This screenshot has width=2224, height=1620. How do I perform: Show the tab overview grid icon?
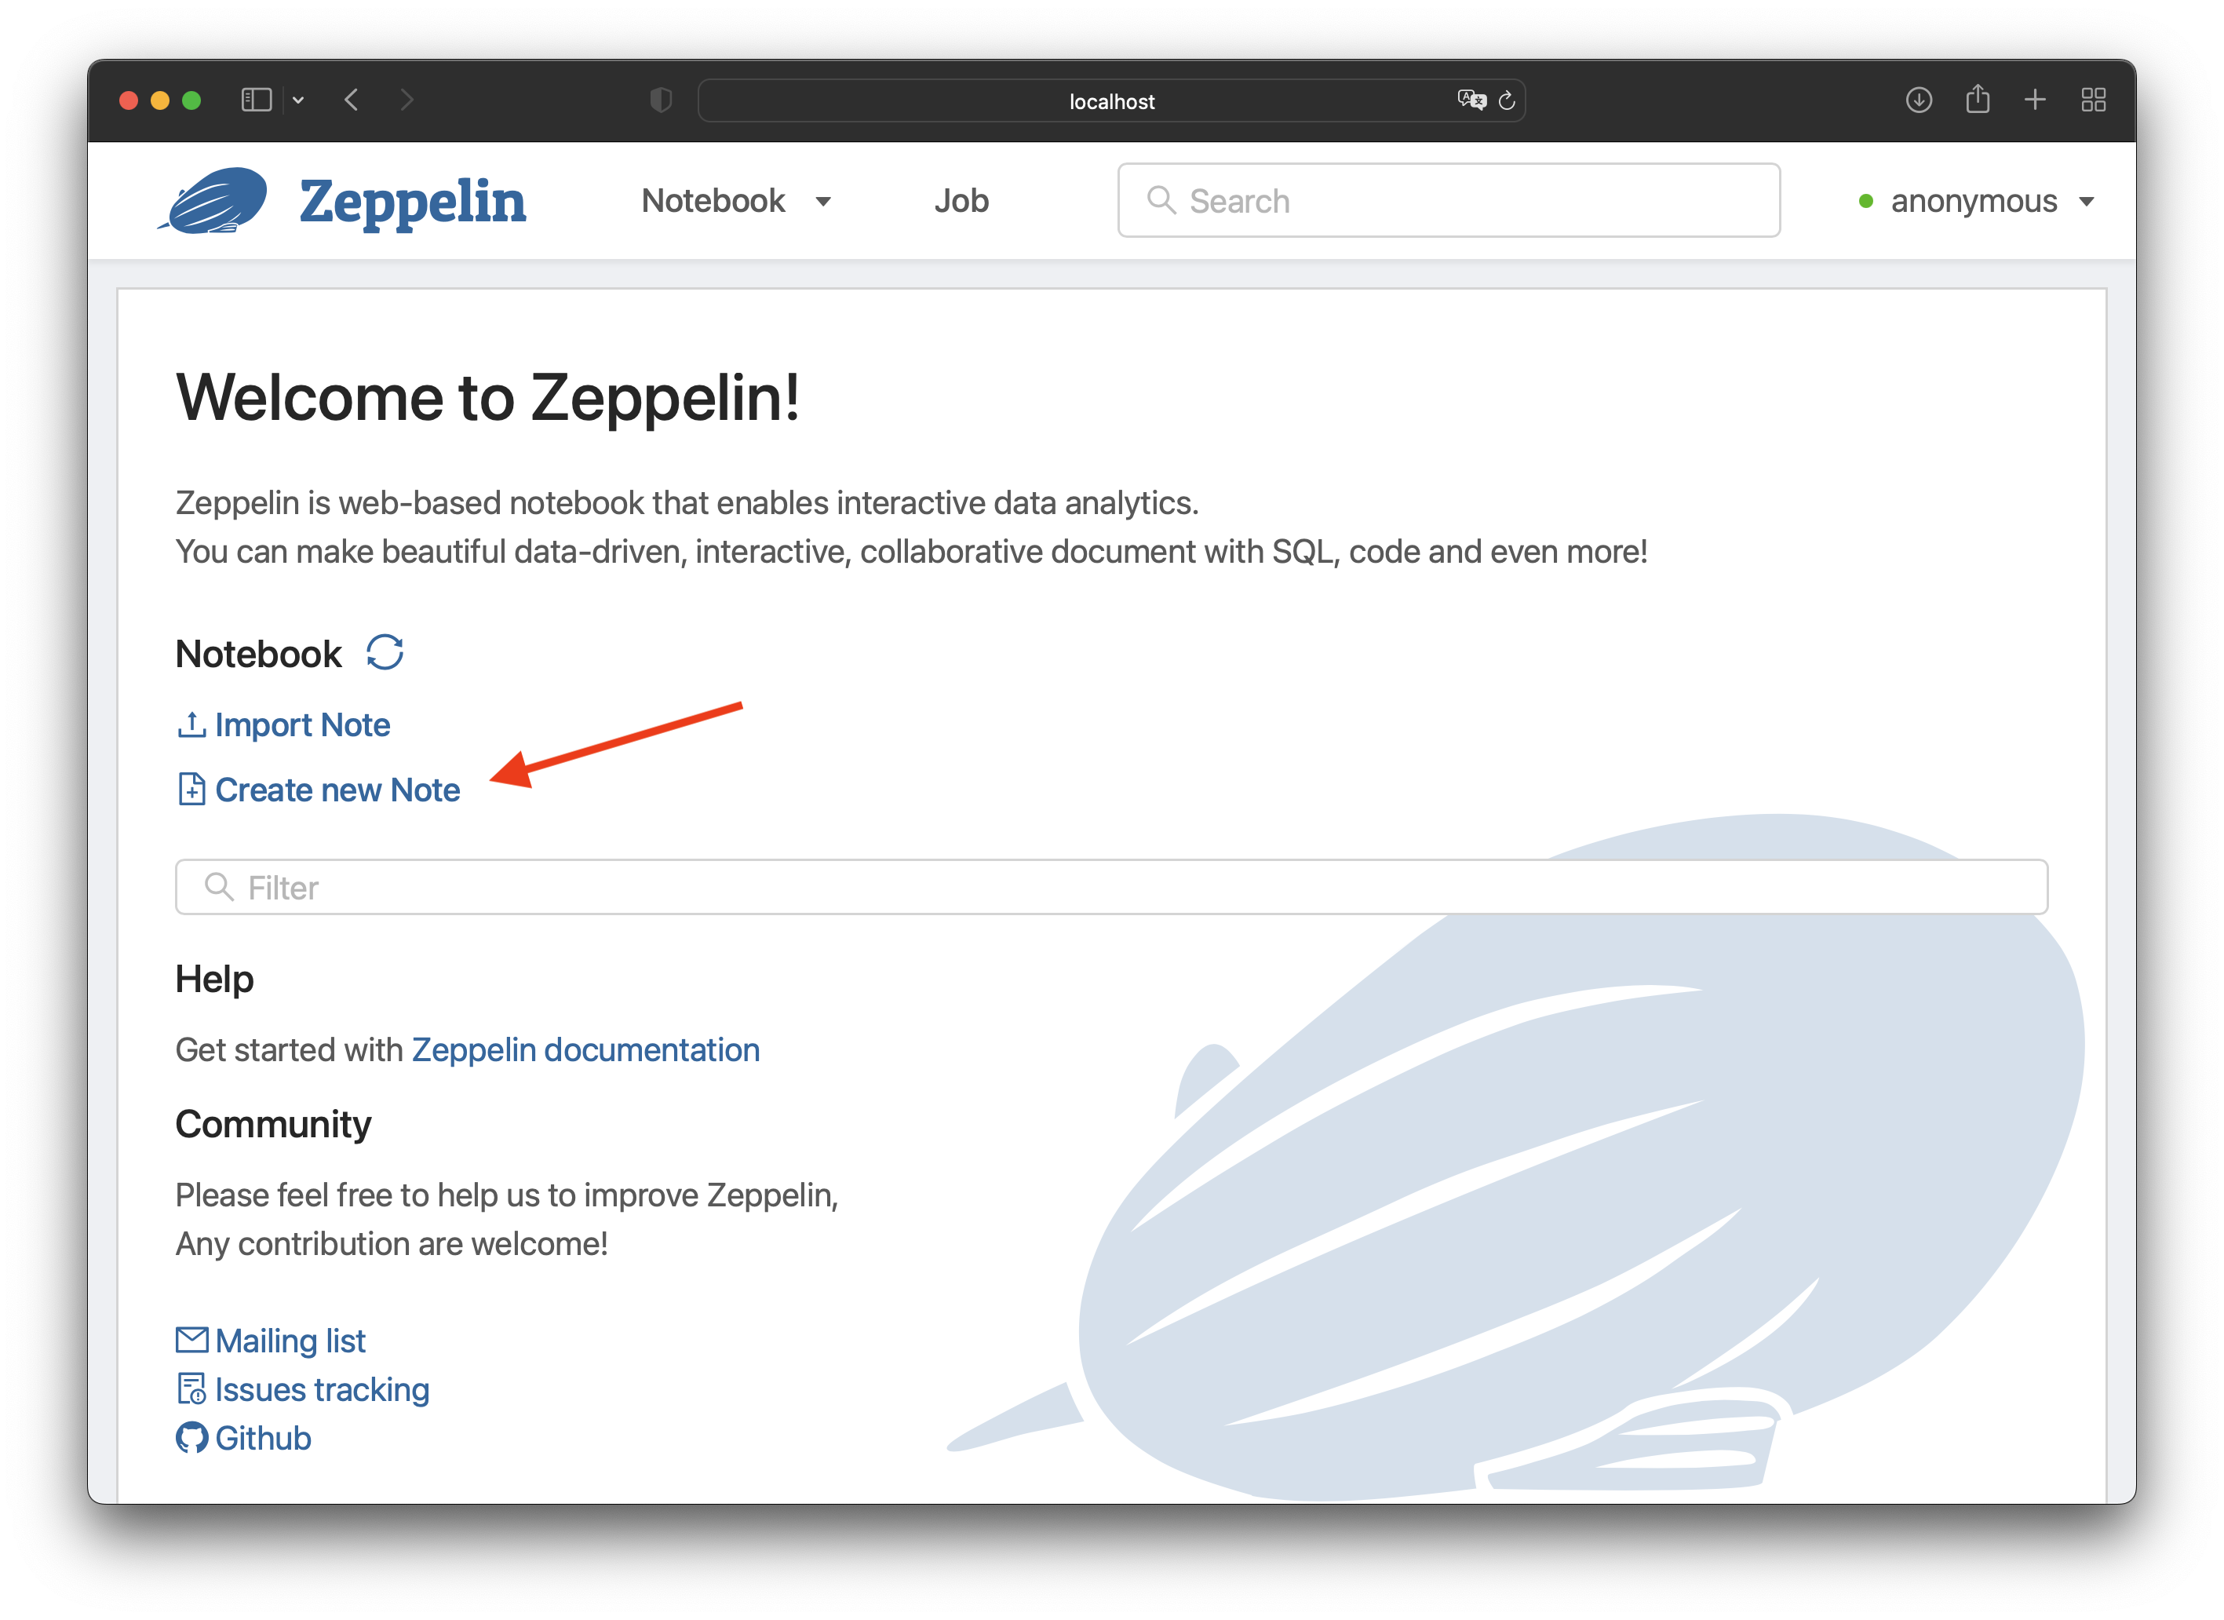pyautogui.click(x=2094, y=100)
